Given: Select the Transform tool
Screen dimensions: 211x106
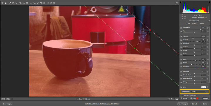Looking at the screenshot, I should 27,3.
